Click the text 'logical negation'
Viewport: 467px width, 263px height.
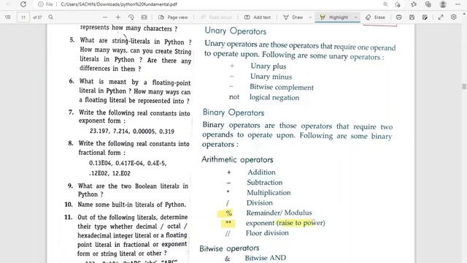(x=274, y=97)
